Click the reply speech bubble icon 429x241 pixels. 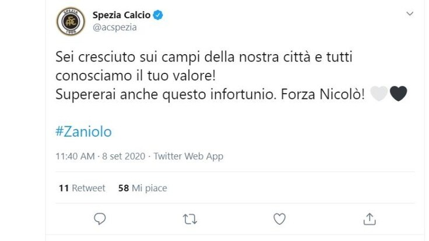coord(100,219)
